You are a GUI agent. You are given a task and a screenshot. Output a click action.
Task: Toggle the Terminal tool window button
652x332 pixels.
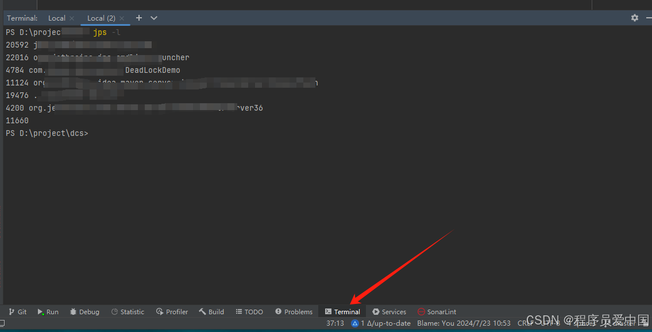342,312
